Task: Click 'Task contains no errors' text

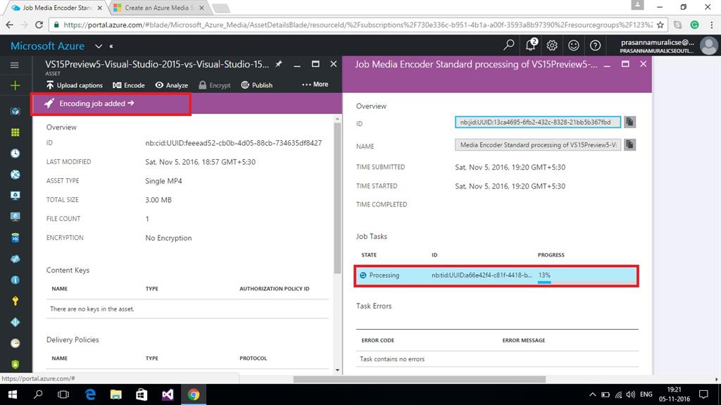Action: (x=392, y=359)
